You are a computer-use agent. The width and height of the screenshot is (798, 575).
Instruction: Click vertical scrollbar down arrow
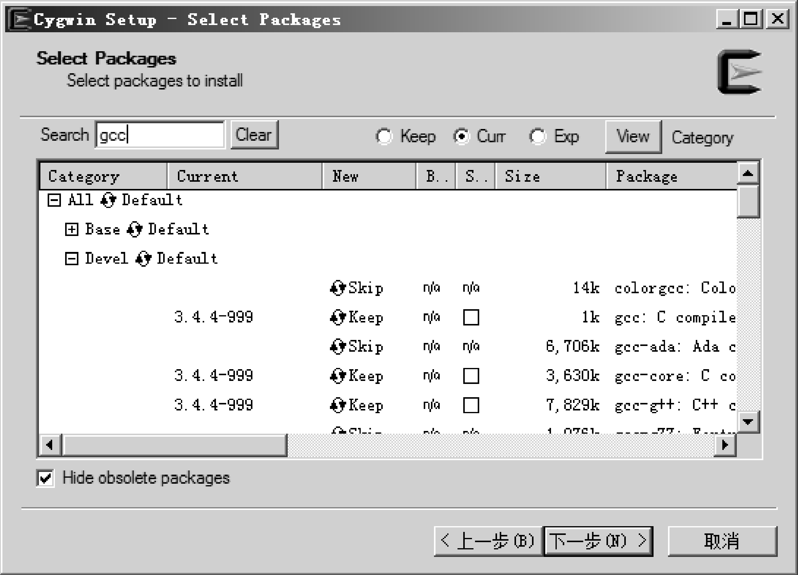(x=748, y=421)
